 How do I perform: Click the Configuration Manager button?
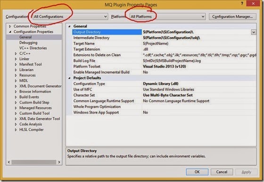coord(232,16)
